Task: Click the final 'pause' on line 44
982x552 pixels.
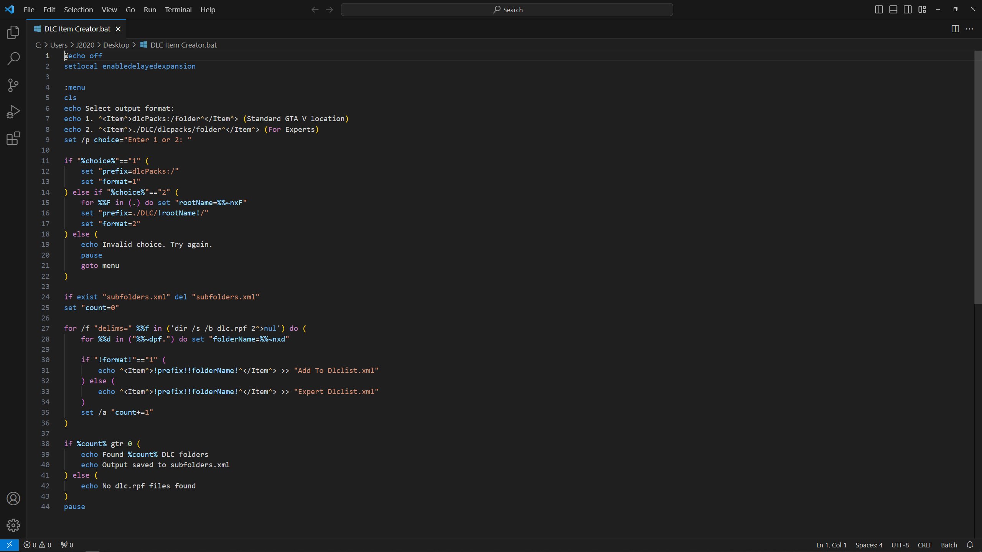Action: [x=74, y=506]
